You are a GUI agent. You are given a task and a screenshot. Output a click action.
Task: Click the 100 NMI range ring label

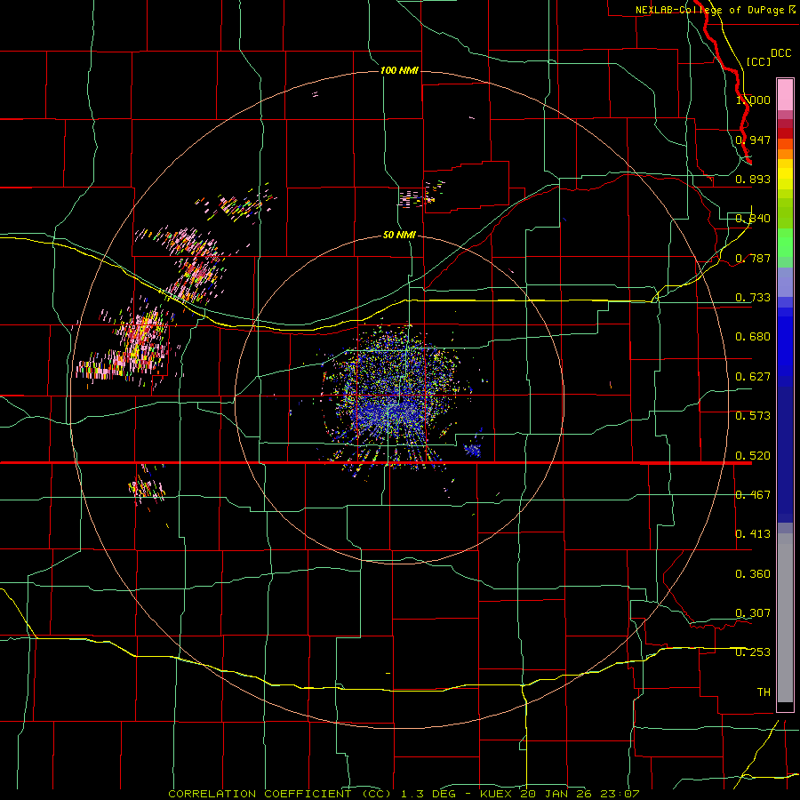pyautogui.click(x=399, y=70)
